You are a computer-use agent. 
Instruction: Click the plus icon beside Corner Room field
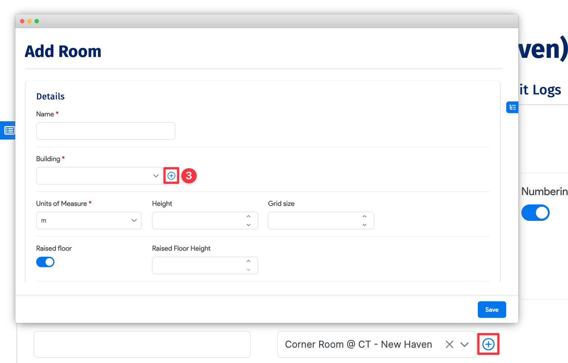coord(488,344)
